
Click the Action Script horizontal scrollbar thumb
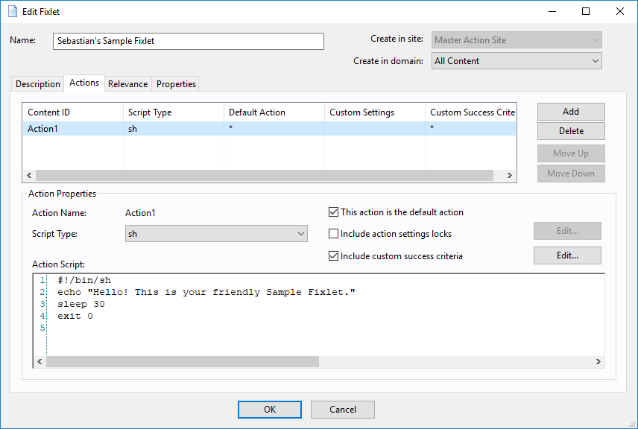point(183,361)
